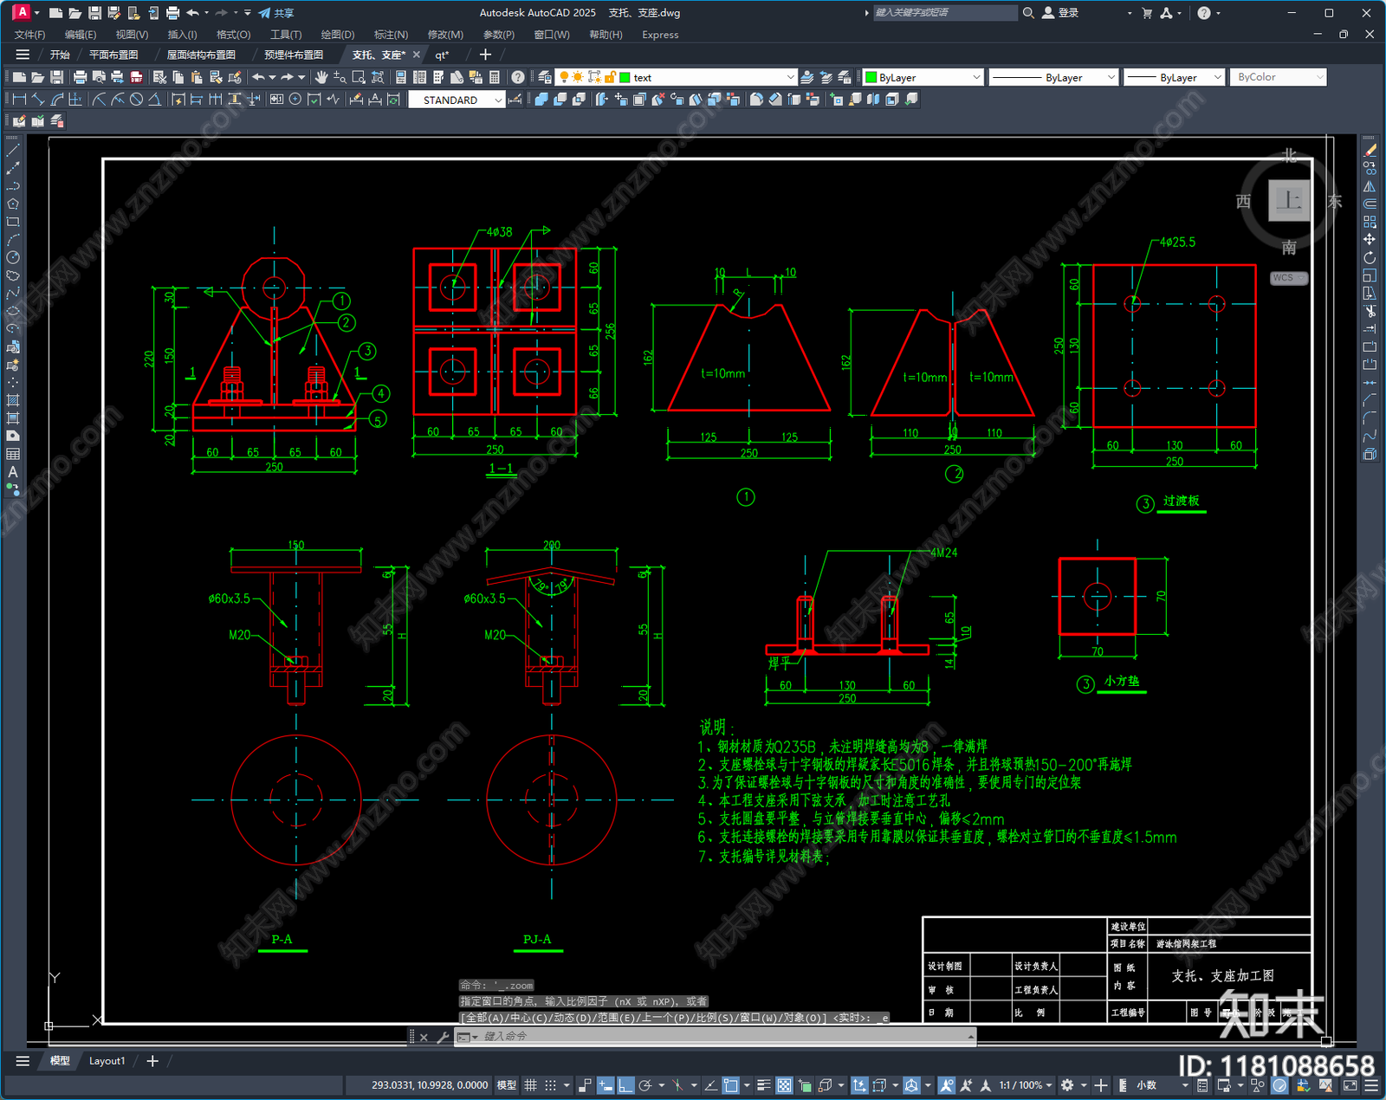
Task: Select the Move modify tool
Action: 1370,239
